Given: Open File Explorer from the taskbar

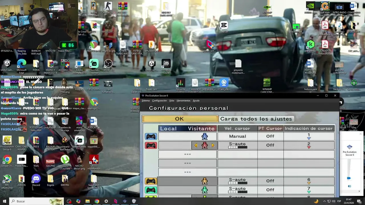Looking at the screenshot, I should (88, 201).
